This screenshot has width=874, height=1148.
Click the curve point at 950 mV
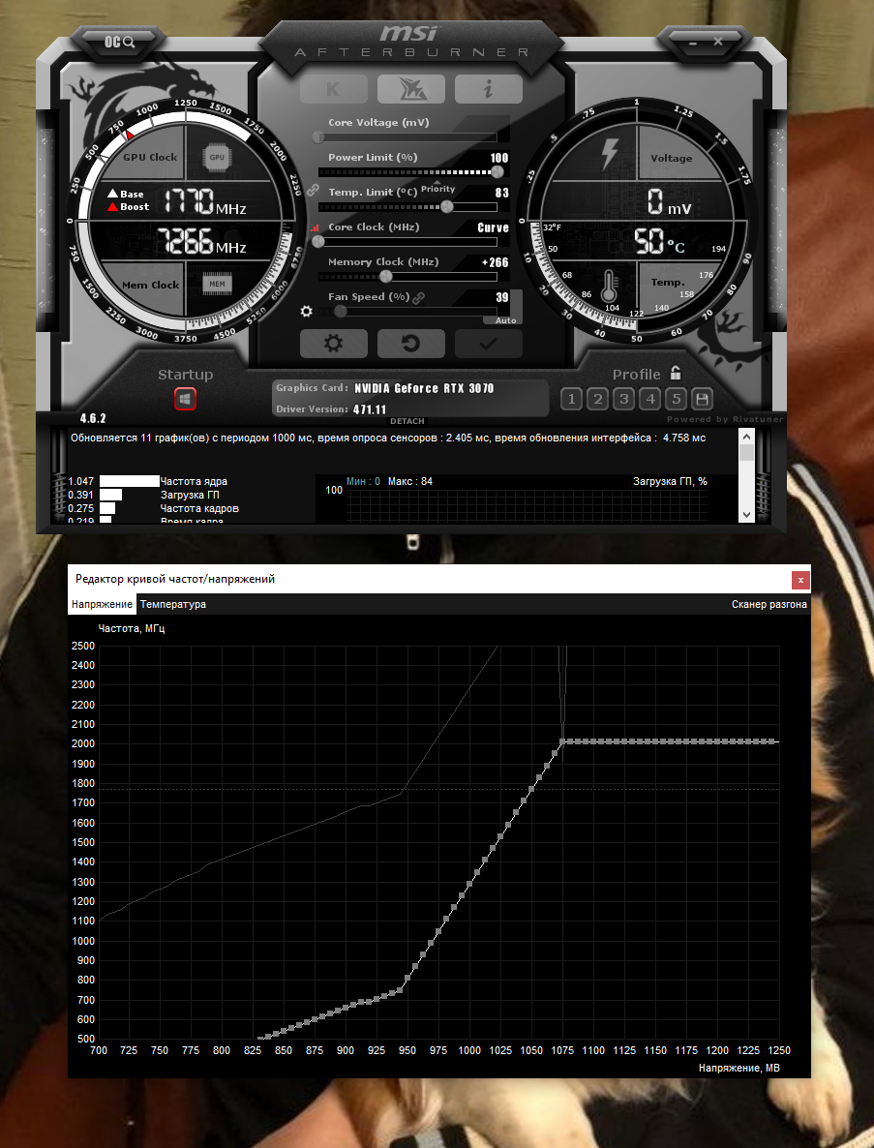point(407,979)
